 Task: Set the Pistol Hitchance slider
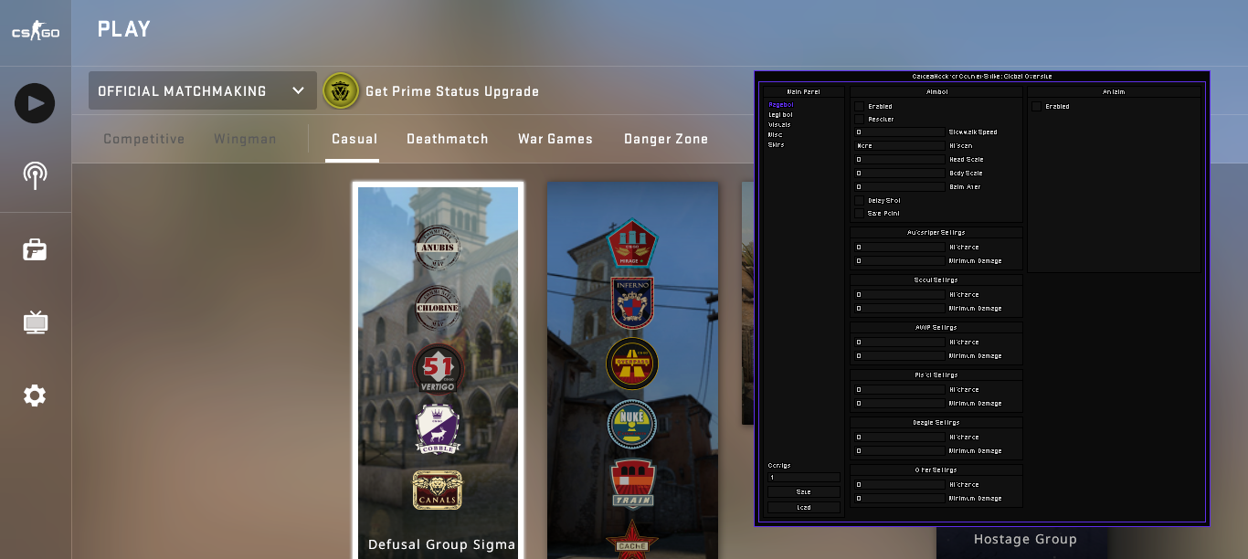tap(900, 390)
